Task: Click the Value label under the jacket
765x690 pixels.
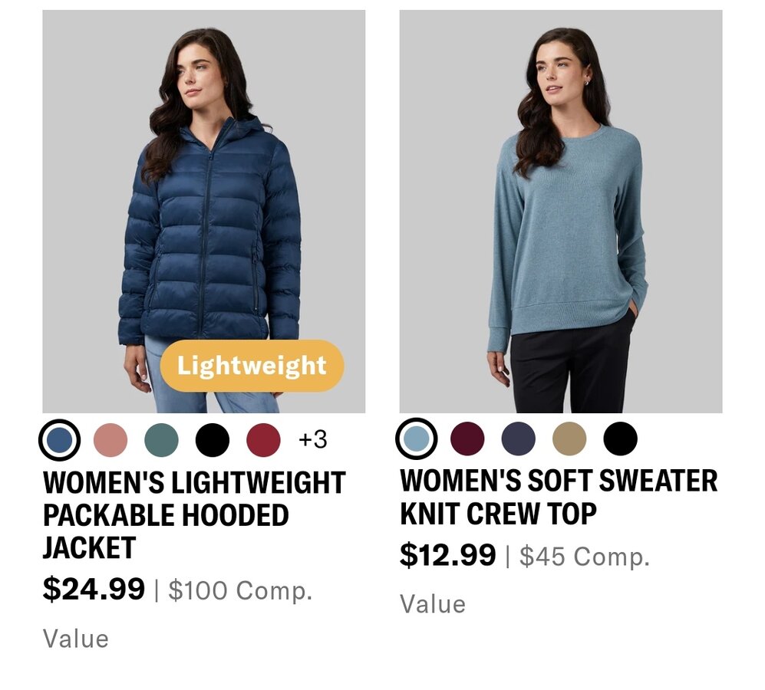Action: [x=76, y=639]
